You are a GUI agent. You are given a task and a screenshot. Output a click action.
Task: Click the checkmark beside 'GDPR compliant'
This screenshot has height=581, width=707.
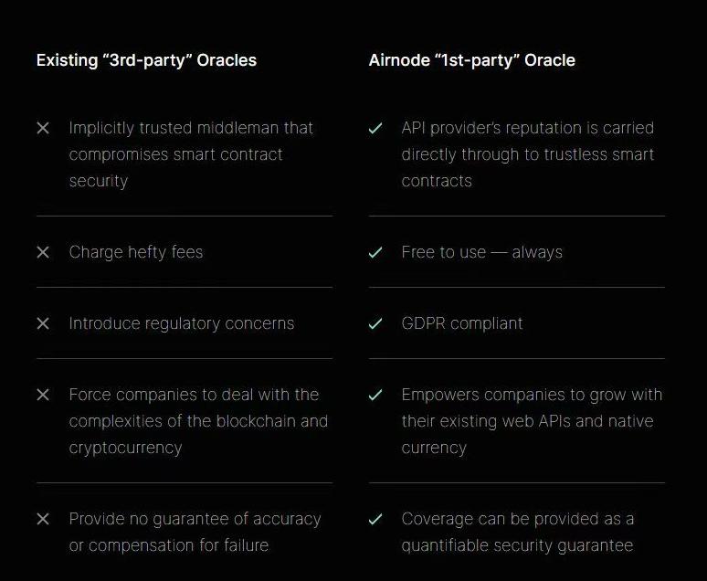click(x=375, y=323)
